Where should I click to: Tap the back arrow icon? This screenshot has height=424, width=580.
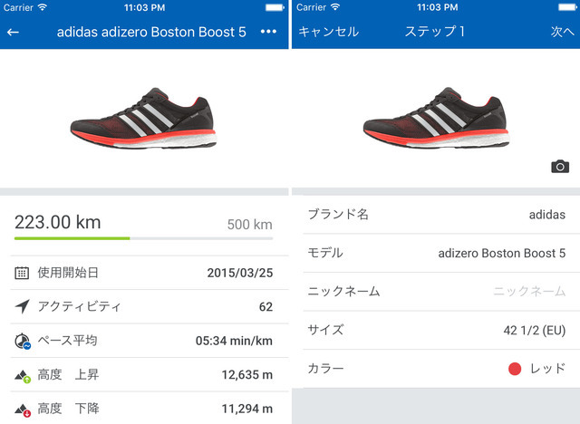[14, 32]
